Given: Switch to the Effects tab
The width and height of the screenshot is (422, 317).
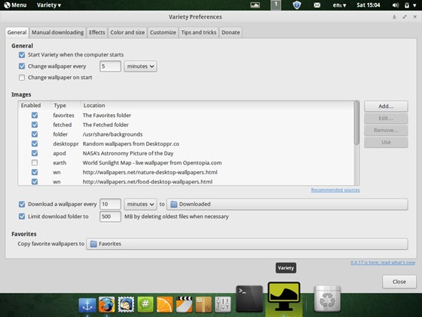Looking at the screenshot, I should coord(97,32).
